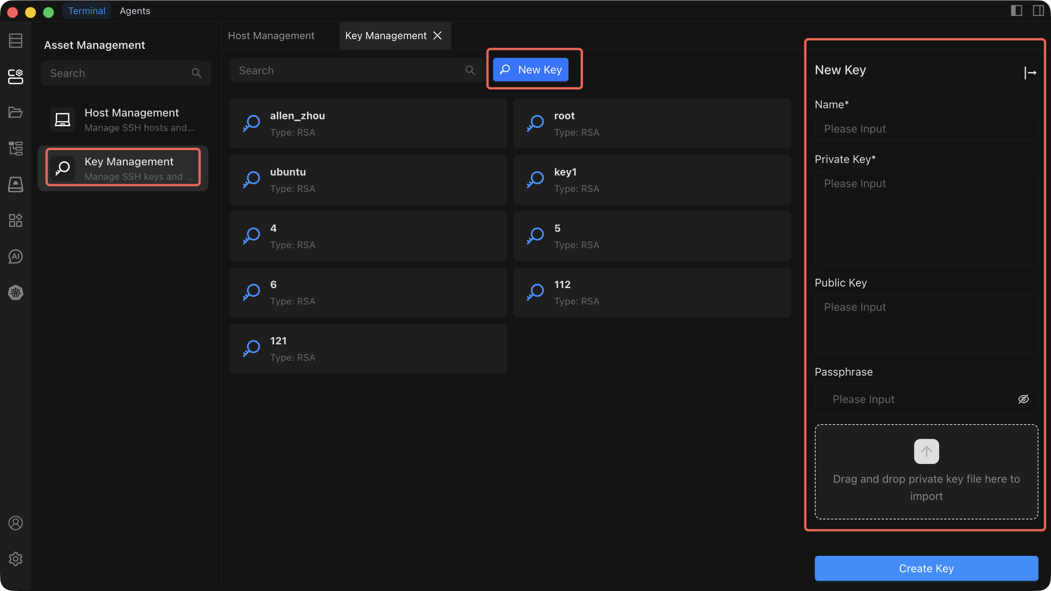Image resolution: width=1051 pixels, height=591 pixels.
Task: Select the allen_zhou key card
Action: pos(368,124)
